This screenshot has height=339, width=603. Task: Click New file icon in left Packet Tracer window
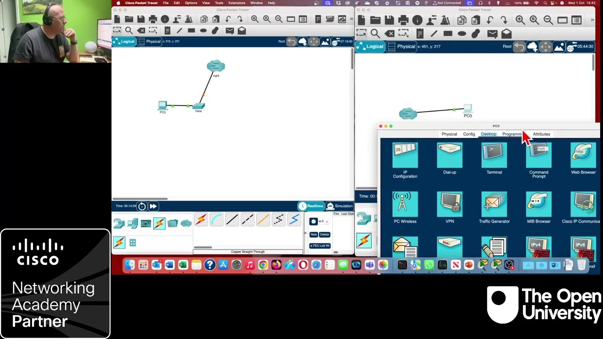coord(117,19)
